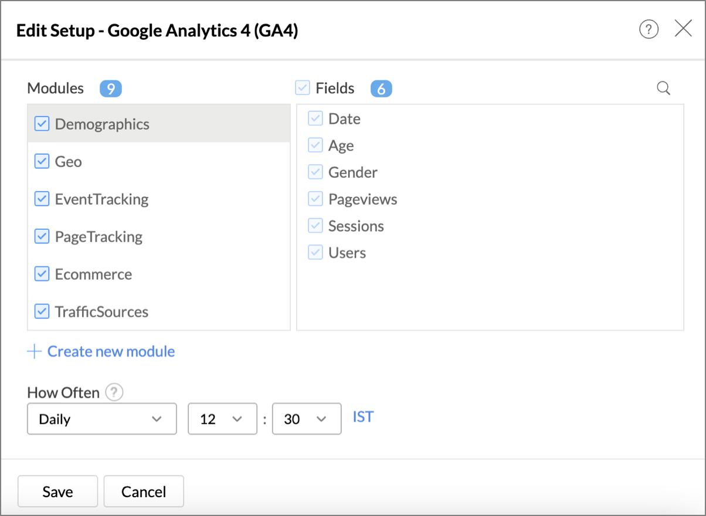Click the How Often help icon
This screenshot has width=706, height=516.
pyautogui.click(x=114, y=392)
